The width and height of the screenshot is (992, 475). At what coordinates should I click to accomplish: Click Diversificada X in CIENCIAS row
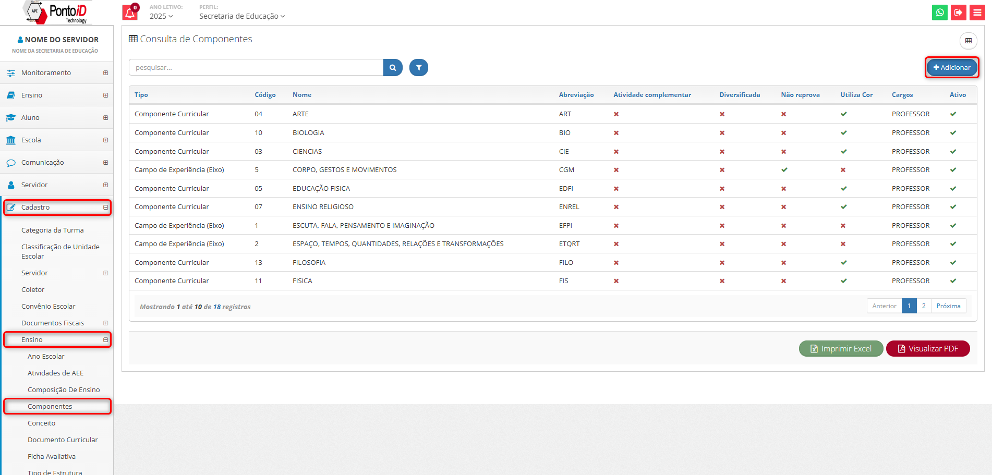pos(722,152)
